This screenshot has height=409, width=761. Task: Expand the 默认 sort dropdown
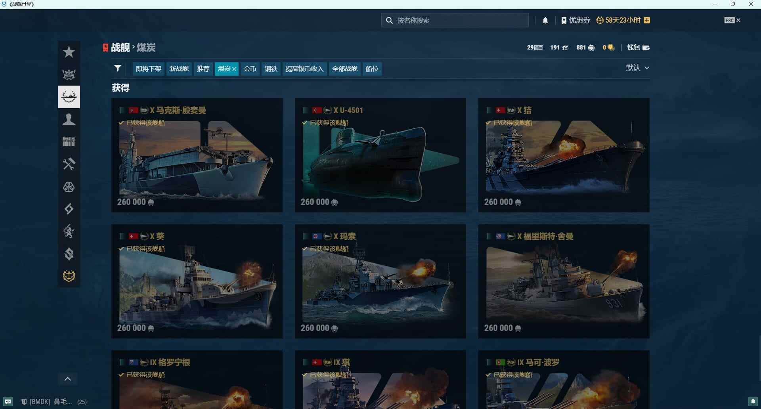637,68
